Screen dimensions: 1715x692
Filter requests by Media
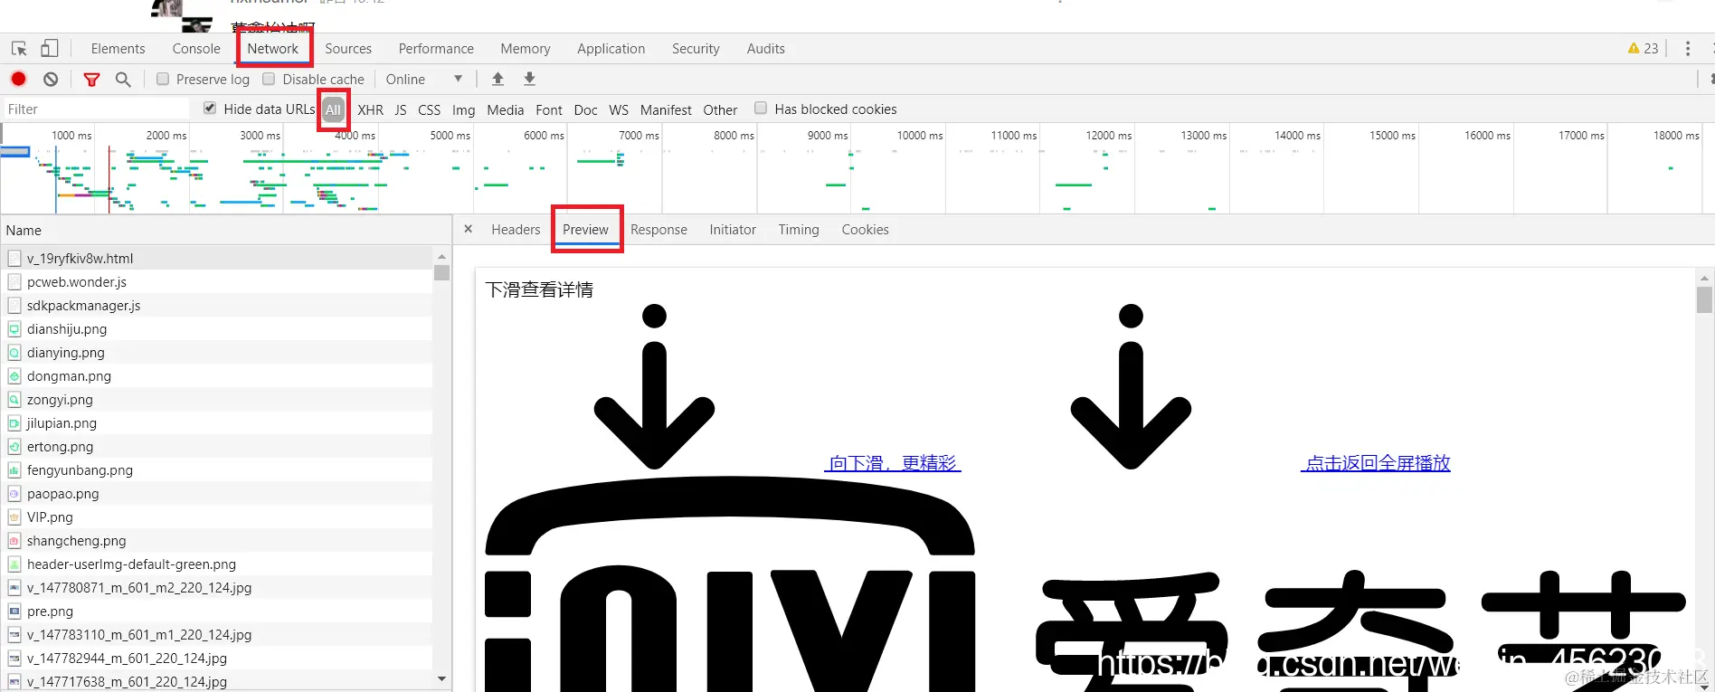(506, 109)
